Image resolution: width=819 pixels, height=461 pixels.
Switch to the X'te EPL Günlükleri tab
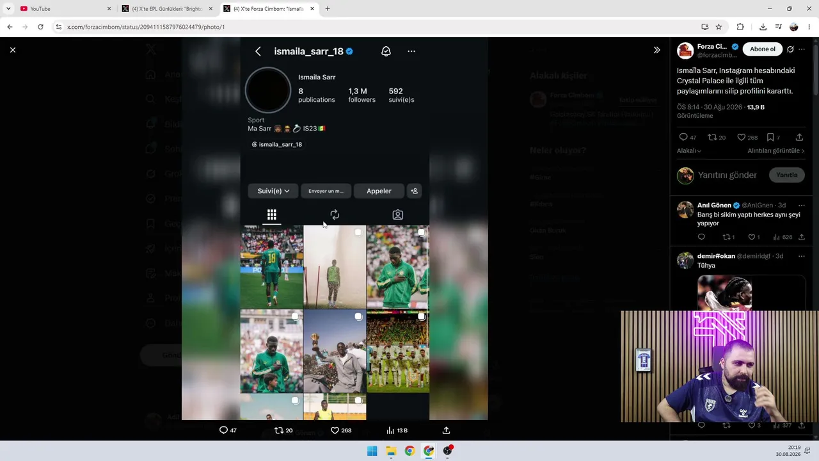pyautogui.click(x=166, y=8)
